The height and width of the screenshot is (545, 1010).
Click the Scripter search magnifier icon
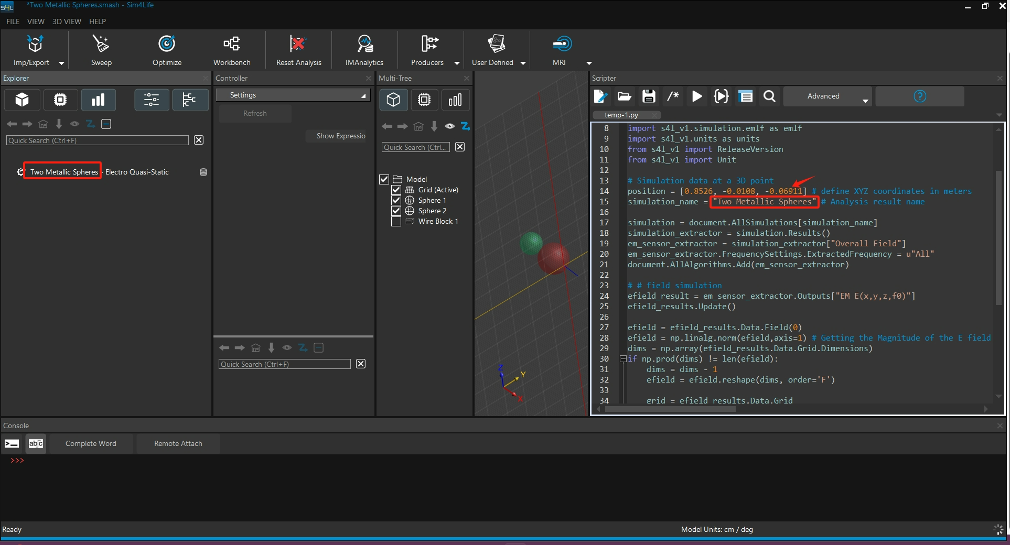coord(769,96)
